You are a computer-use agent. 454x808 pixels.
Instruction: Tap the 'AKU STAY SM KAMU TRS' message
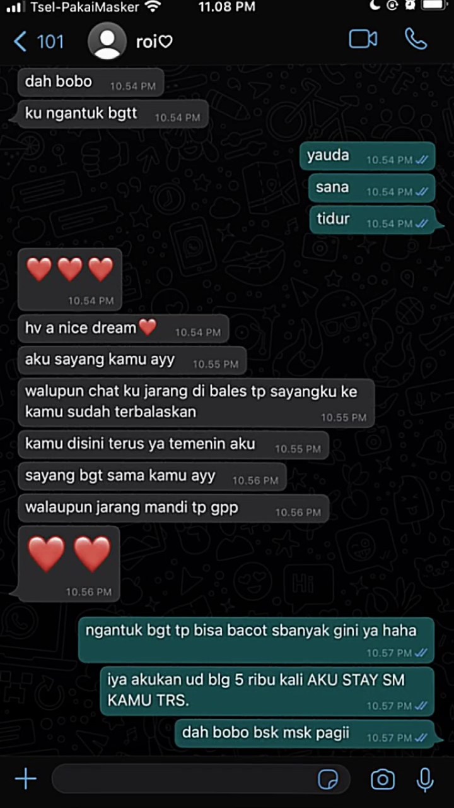click(x=267, y=691)
